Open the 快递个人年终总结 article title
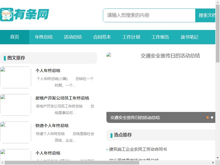Screen dimensions: 220x165 coord(52,126)
